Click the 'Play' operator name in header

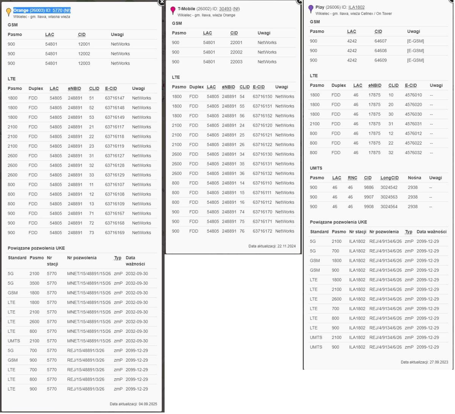[x=320, y=8]
